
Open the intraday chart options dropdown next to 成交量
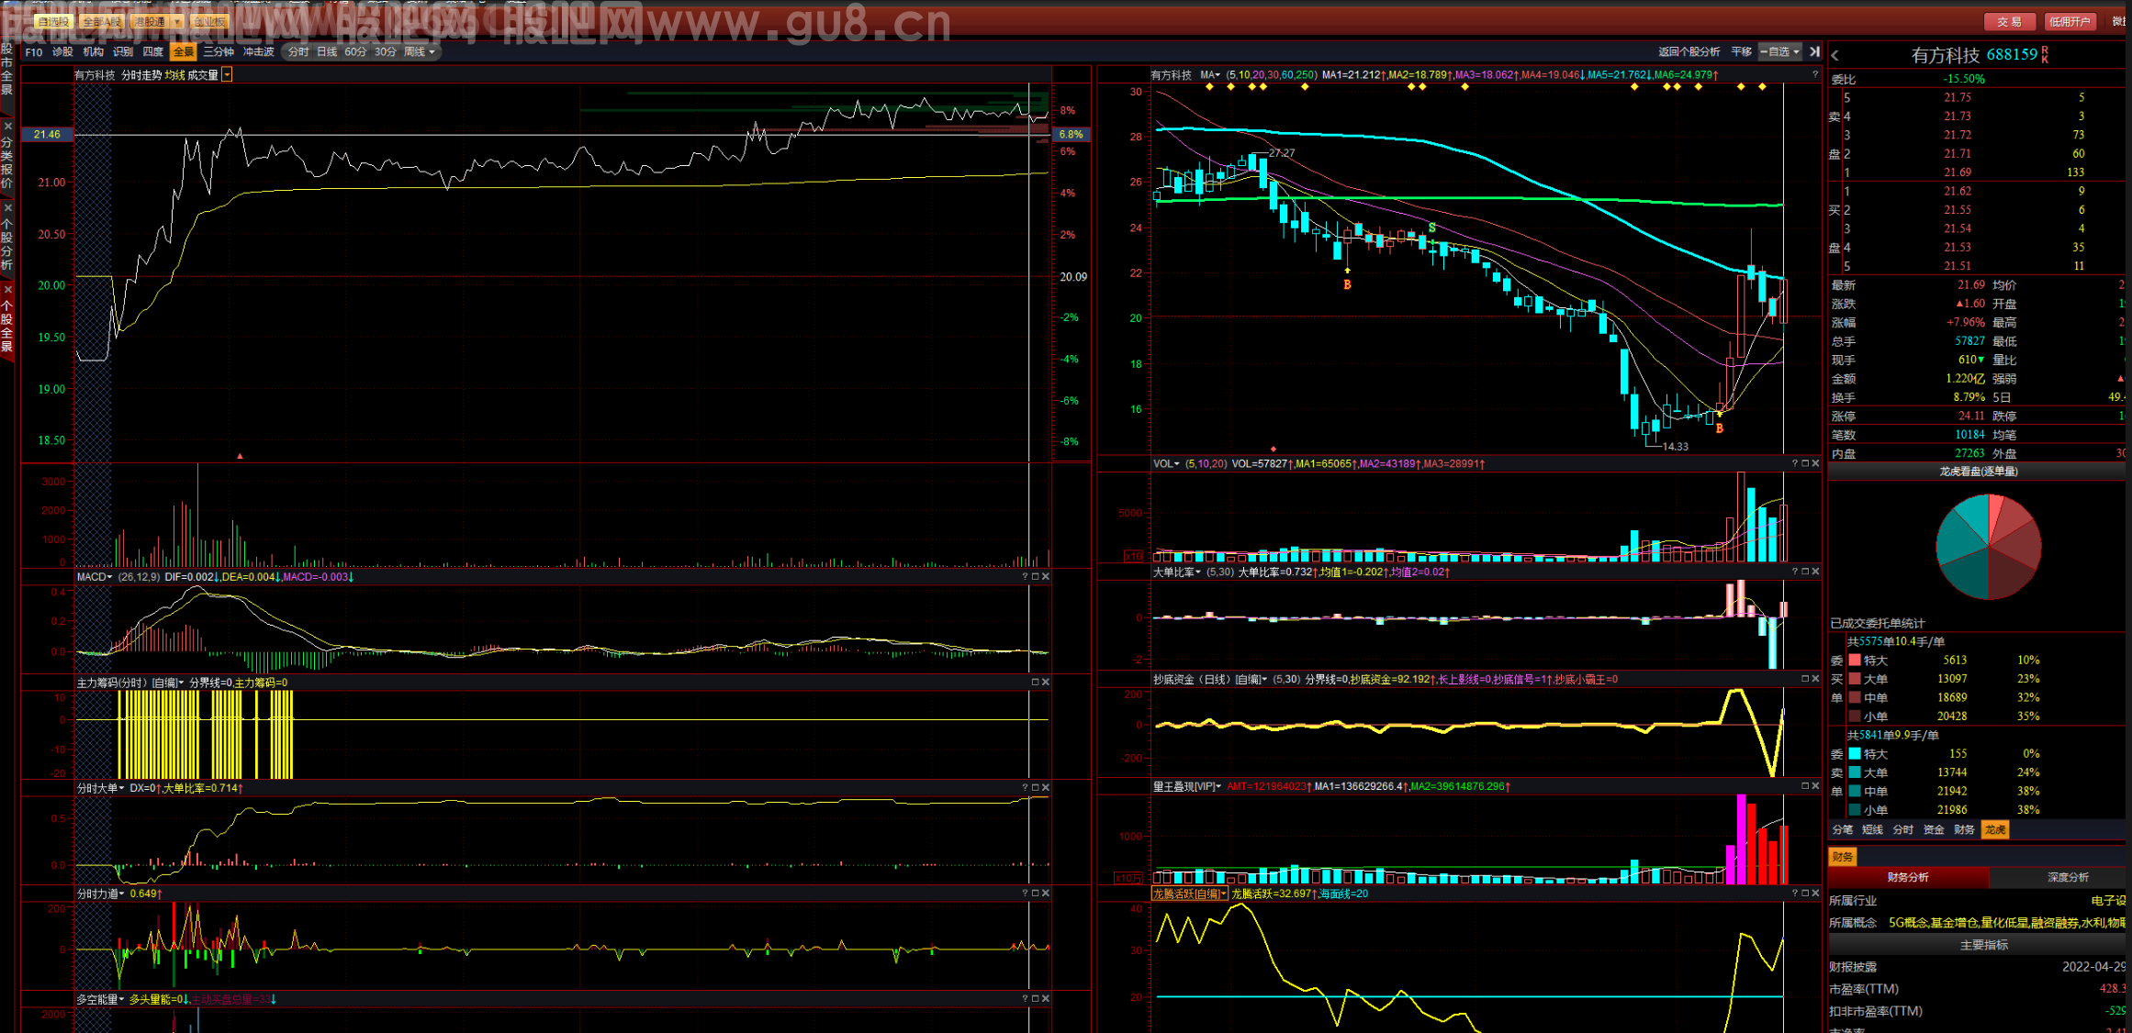[x=227, y=75]
